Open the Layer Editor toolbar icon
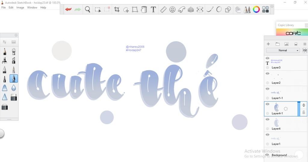 pyautogui.click(x=238, y=9)
